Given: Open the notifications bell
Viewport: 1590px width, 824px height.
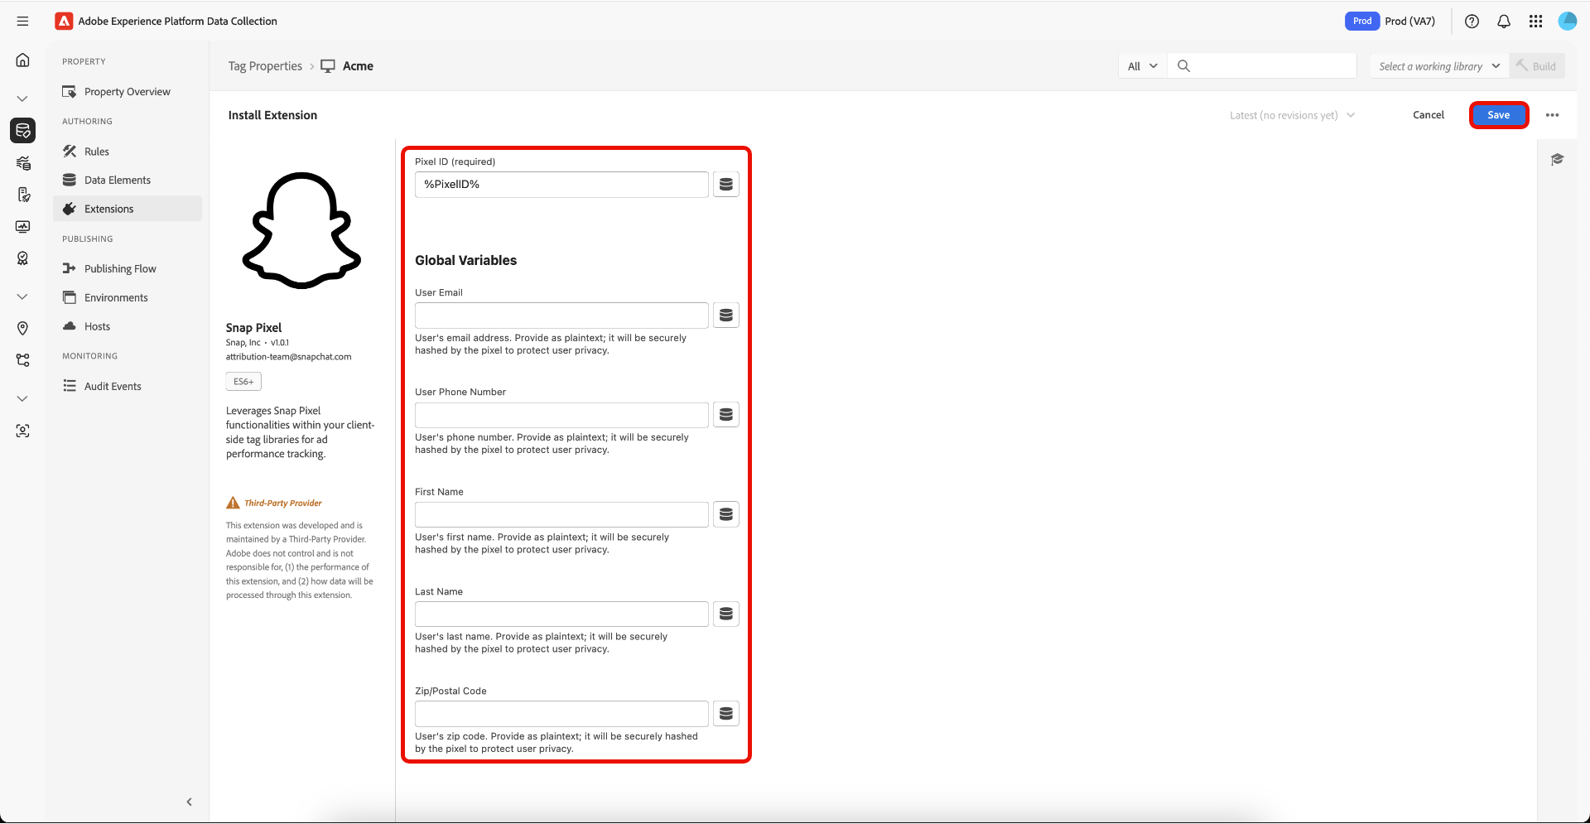Looking at the screenshot, I should [1504, 22].
